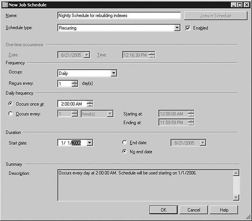
Task: Choose the 'No end date' radio option
Action: coord(125,152)
